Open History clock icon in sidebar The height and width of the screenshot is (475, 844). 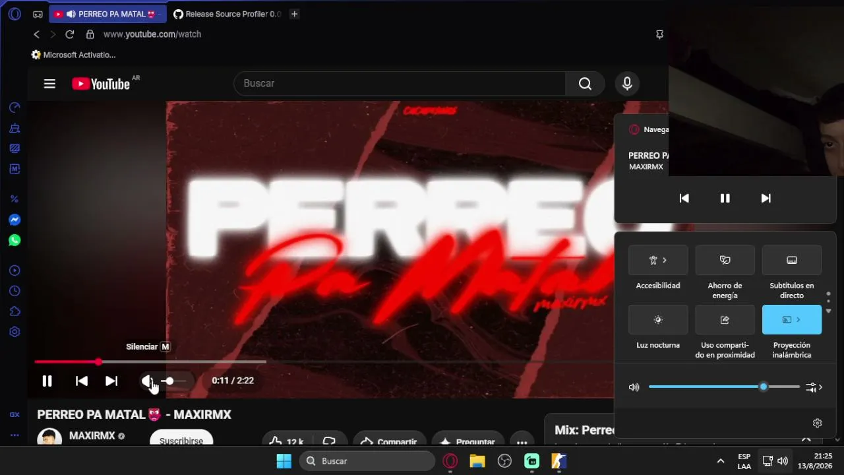[15, 291]
